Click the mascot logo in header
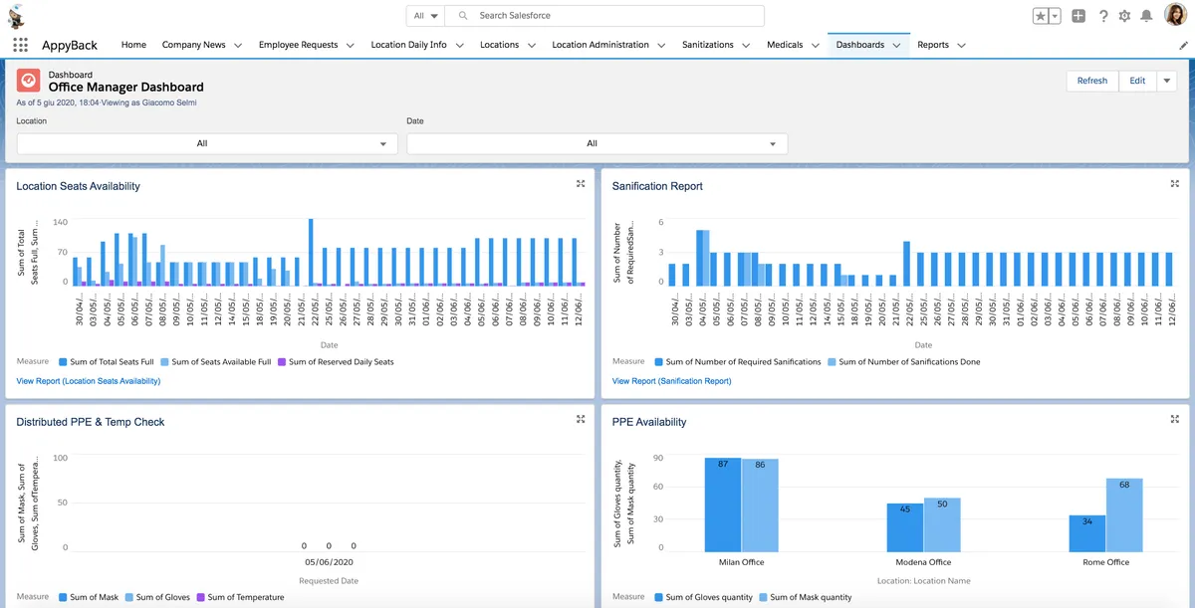 point(17,15)
